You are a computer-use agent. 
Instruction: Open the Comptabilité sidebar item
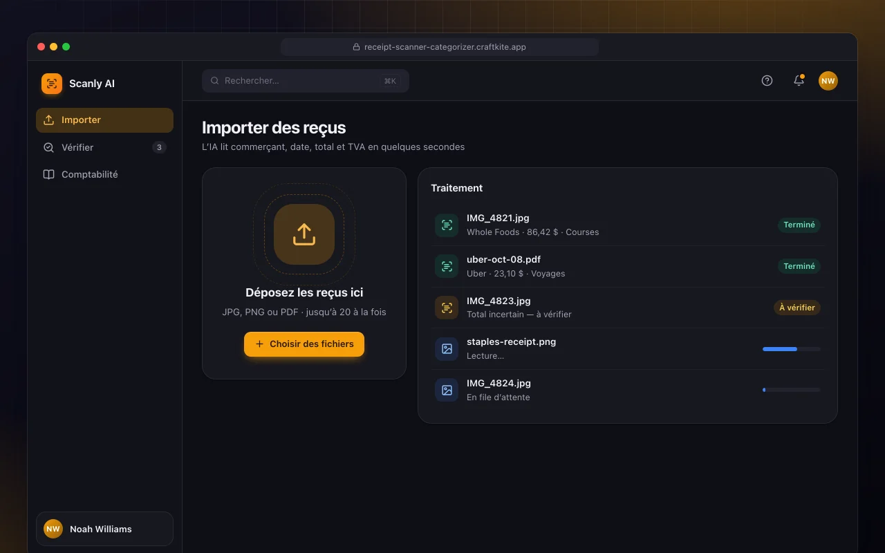click(104, 174)
